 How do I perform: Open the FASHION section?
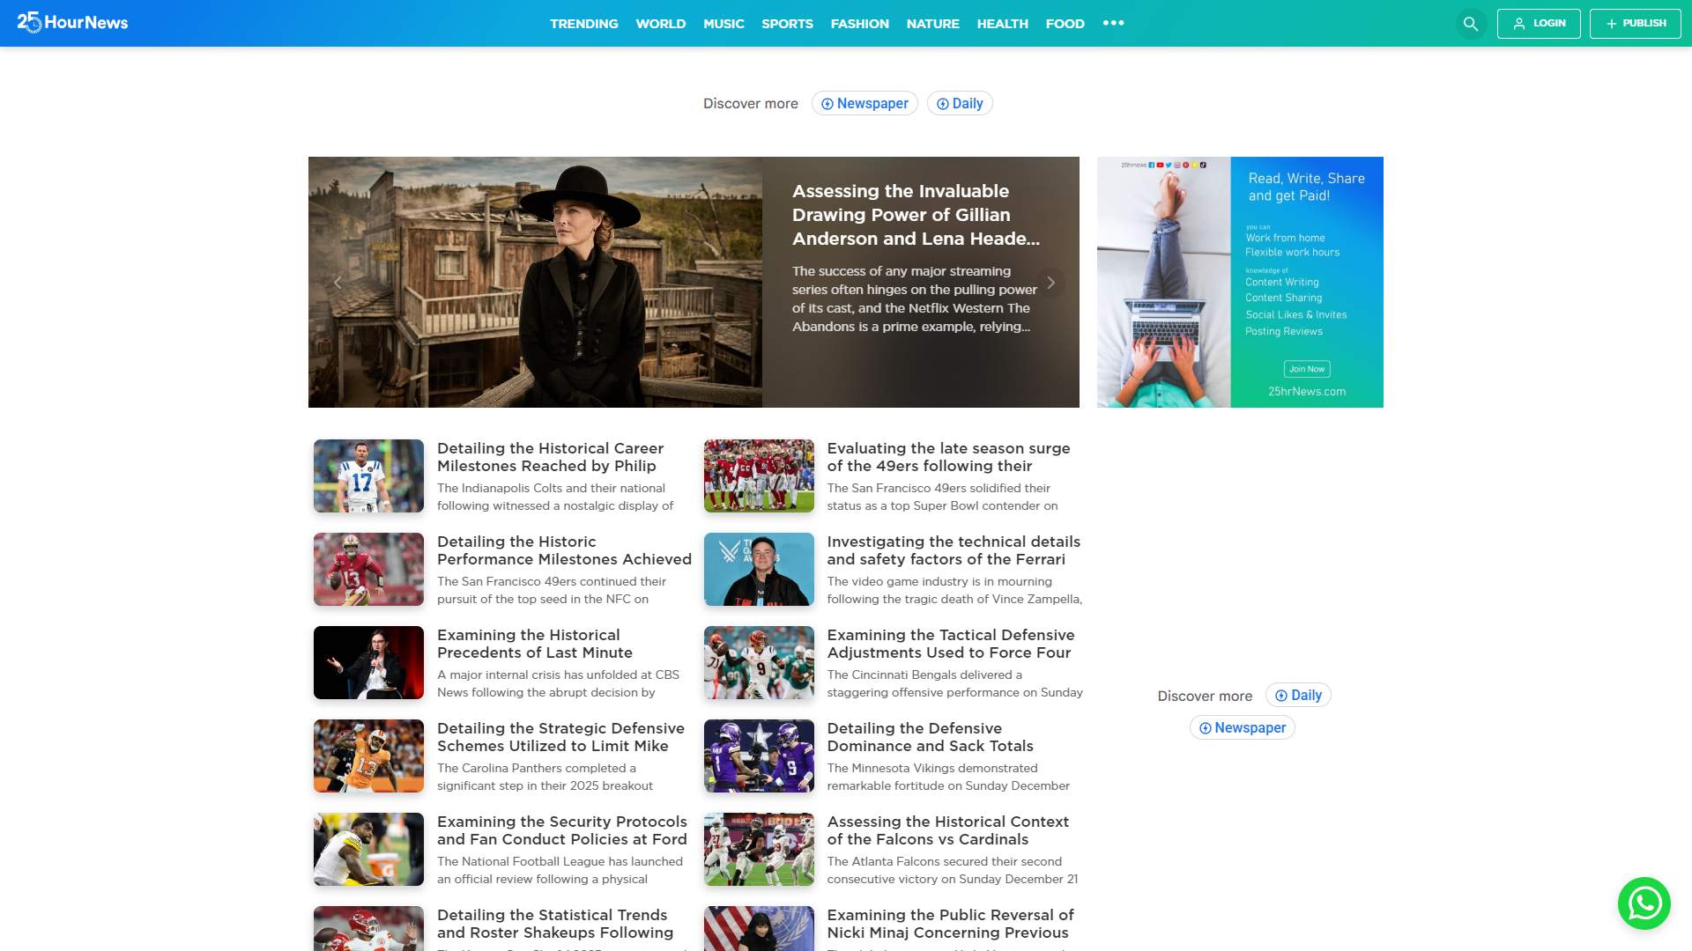[x=859, y=24]
